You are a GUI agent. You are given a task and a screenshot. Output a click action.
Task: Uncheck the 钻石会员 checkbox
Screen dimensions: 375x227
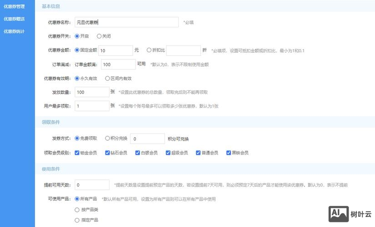[x=107, y=153]
